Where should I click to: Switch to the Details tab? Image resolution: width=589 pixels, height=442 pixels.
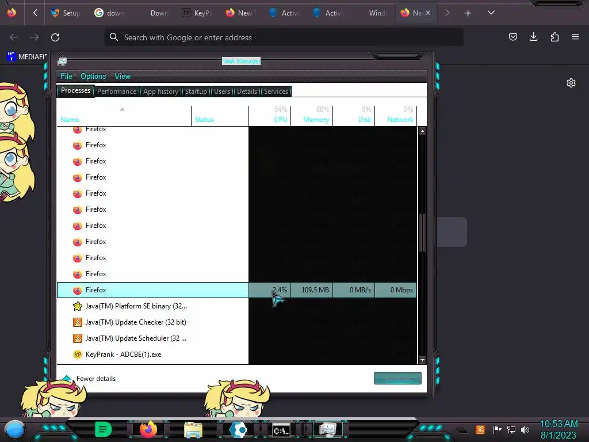[247, 92]
